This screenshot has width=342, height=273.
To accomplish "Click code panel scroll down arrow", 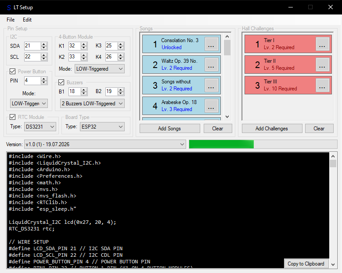I will [x=333, y=265].
